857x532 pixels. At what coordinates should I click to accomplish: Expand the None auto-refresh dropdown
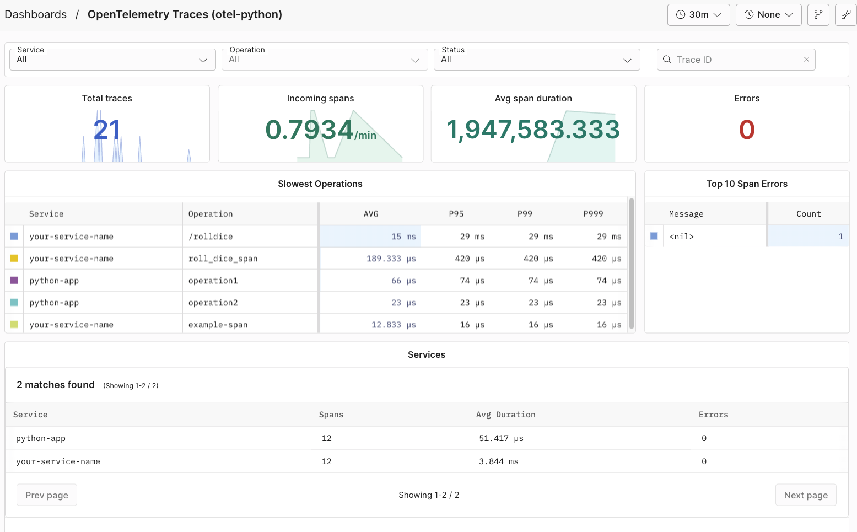[x=790, y=15]
